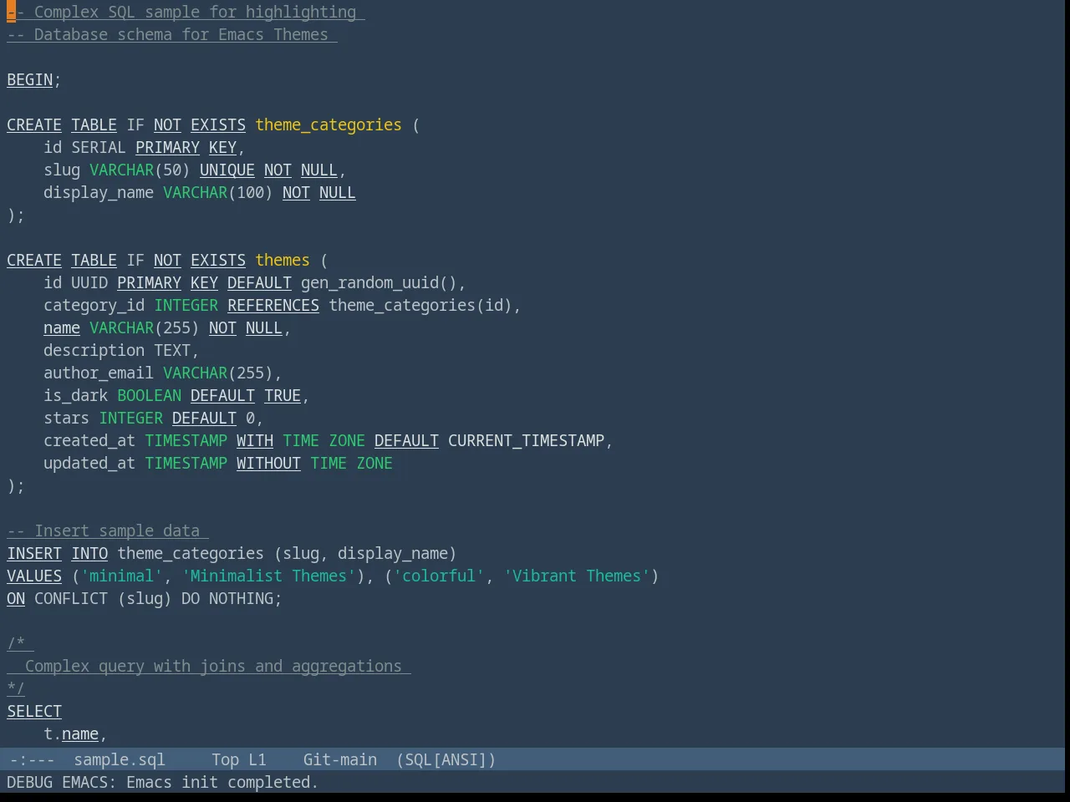1070x802 pixels.
Task: Click TRUE default value
Action: click(x=283, y=396)
